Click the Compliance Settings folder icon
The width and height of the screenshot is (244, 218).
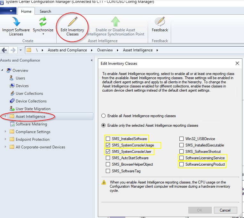coord(12,132)
